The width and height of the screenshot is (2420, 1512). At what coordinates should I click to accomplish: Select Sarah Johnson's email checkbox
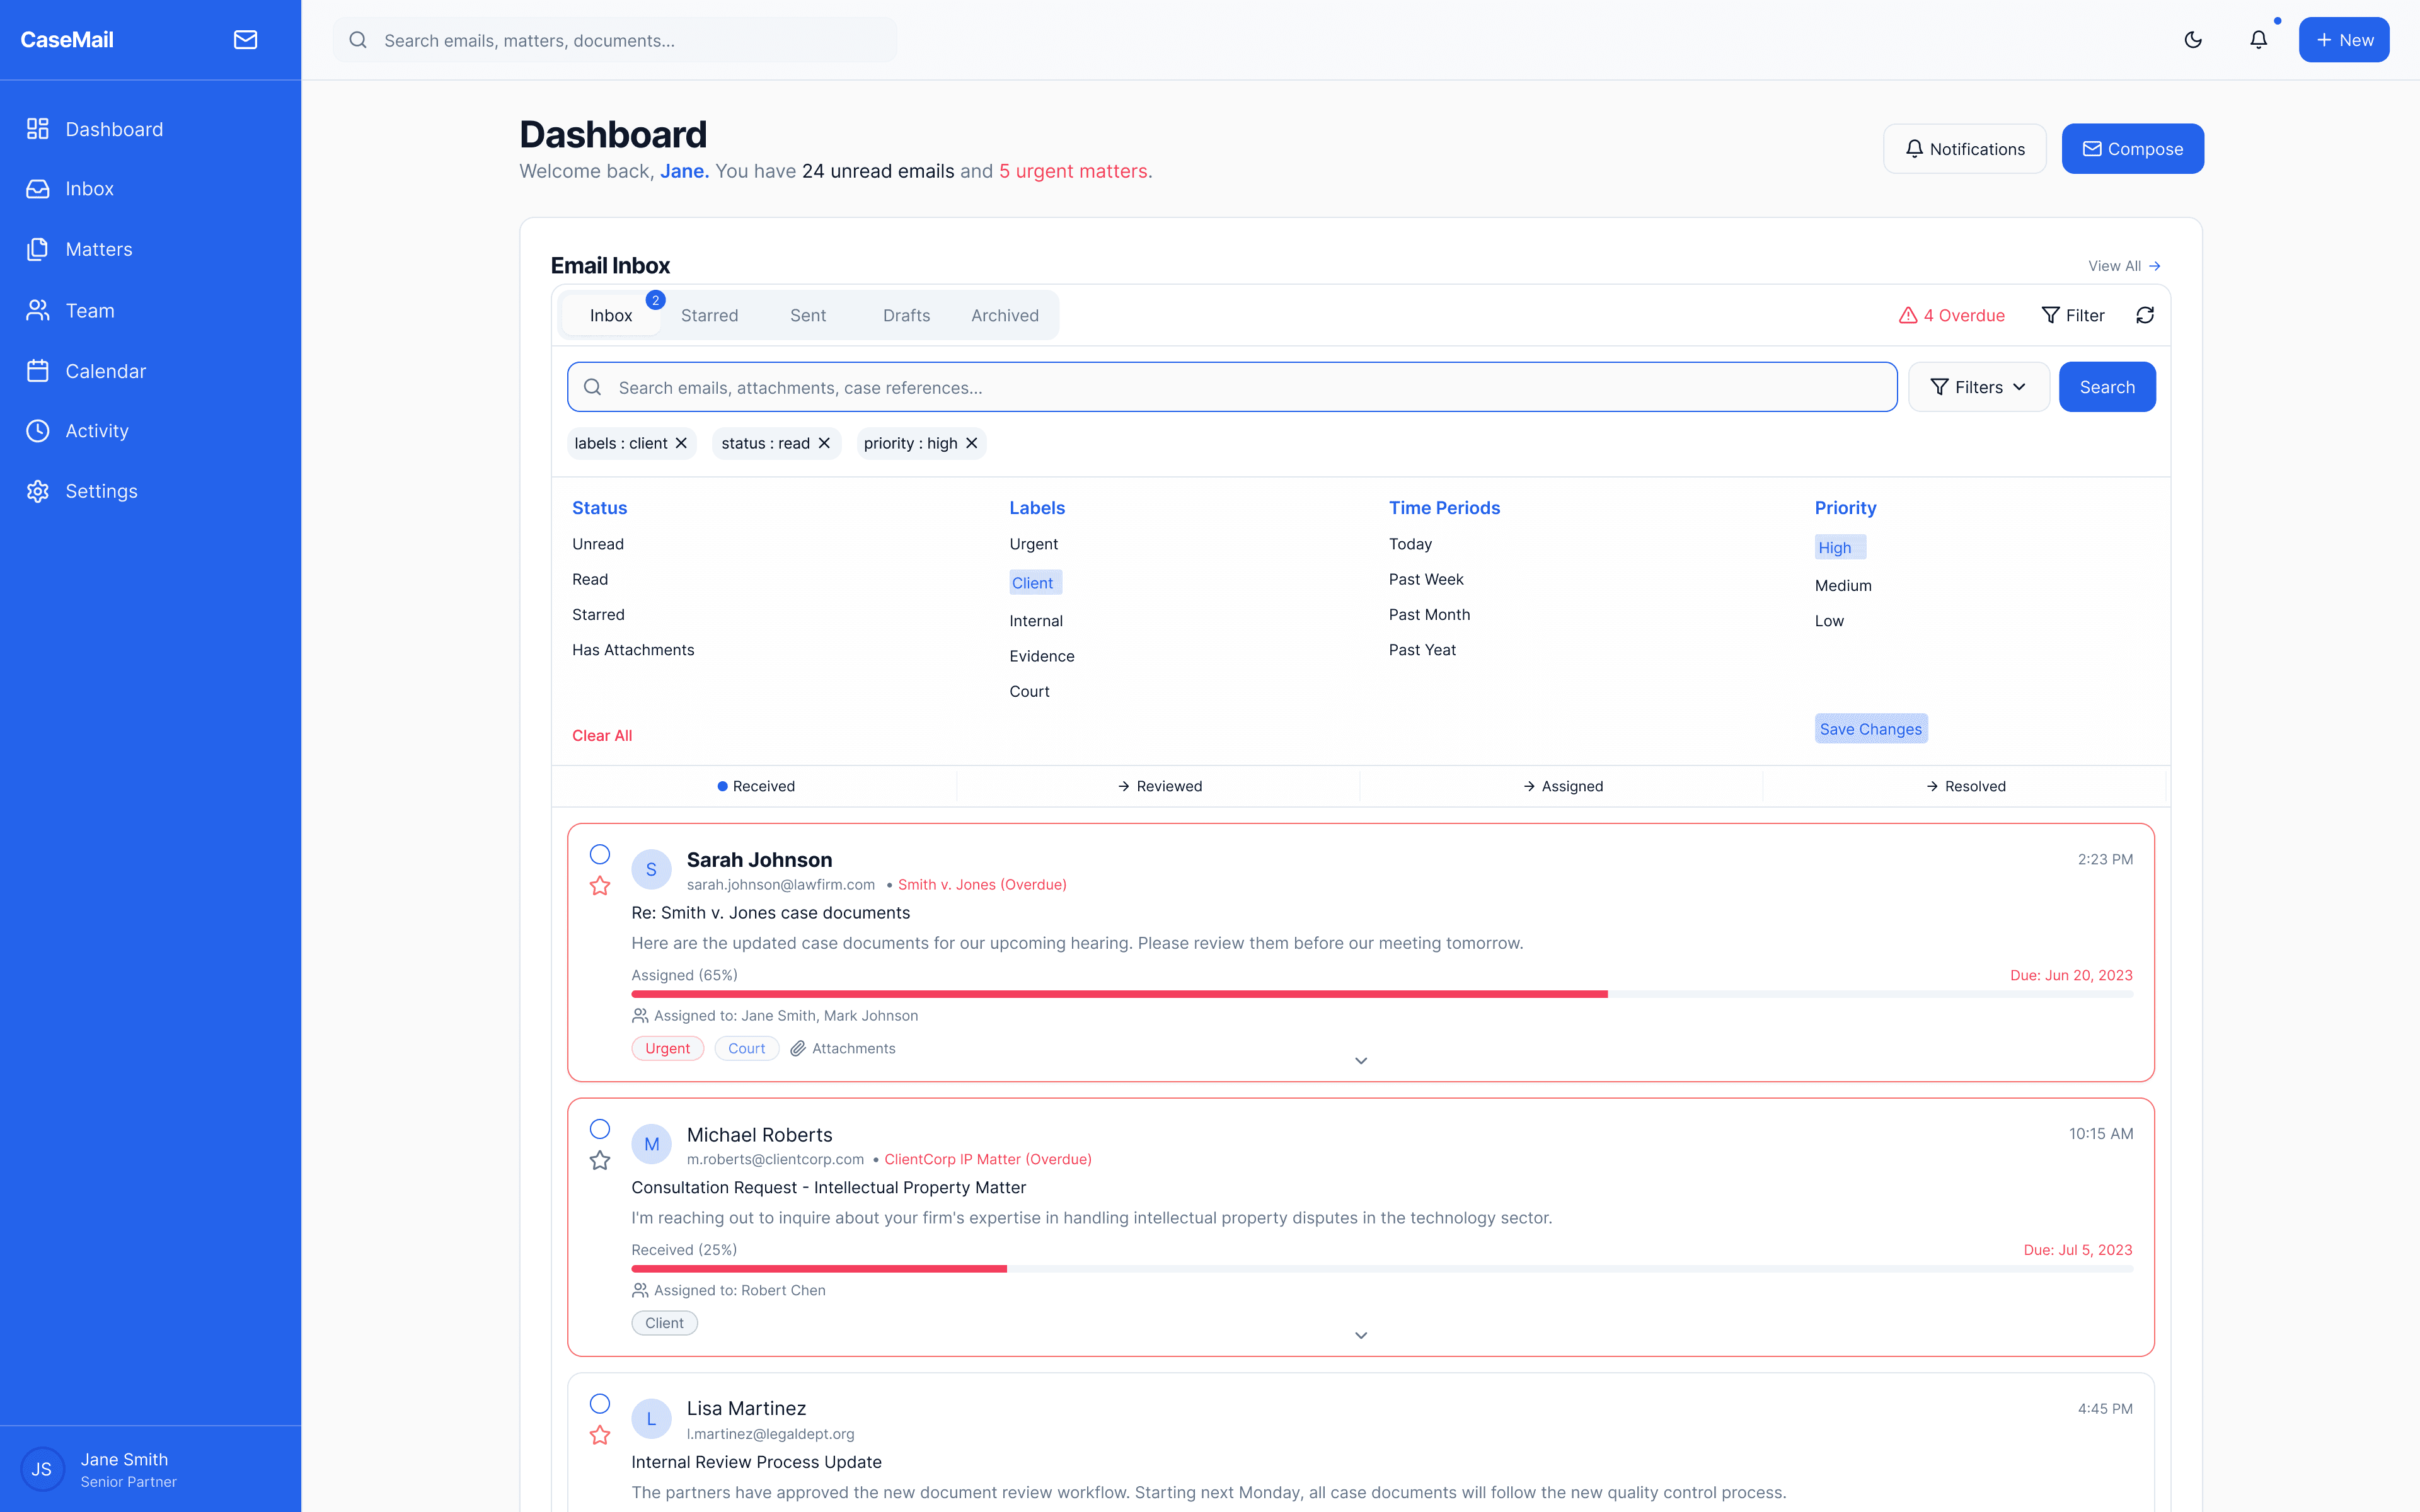[x=600, y=854]
